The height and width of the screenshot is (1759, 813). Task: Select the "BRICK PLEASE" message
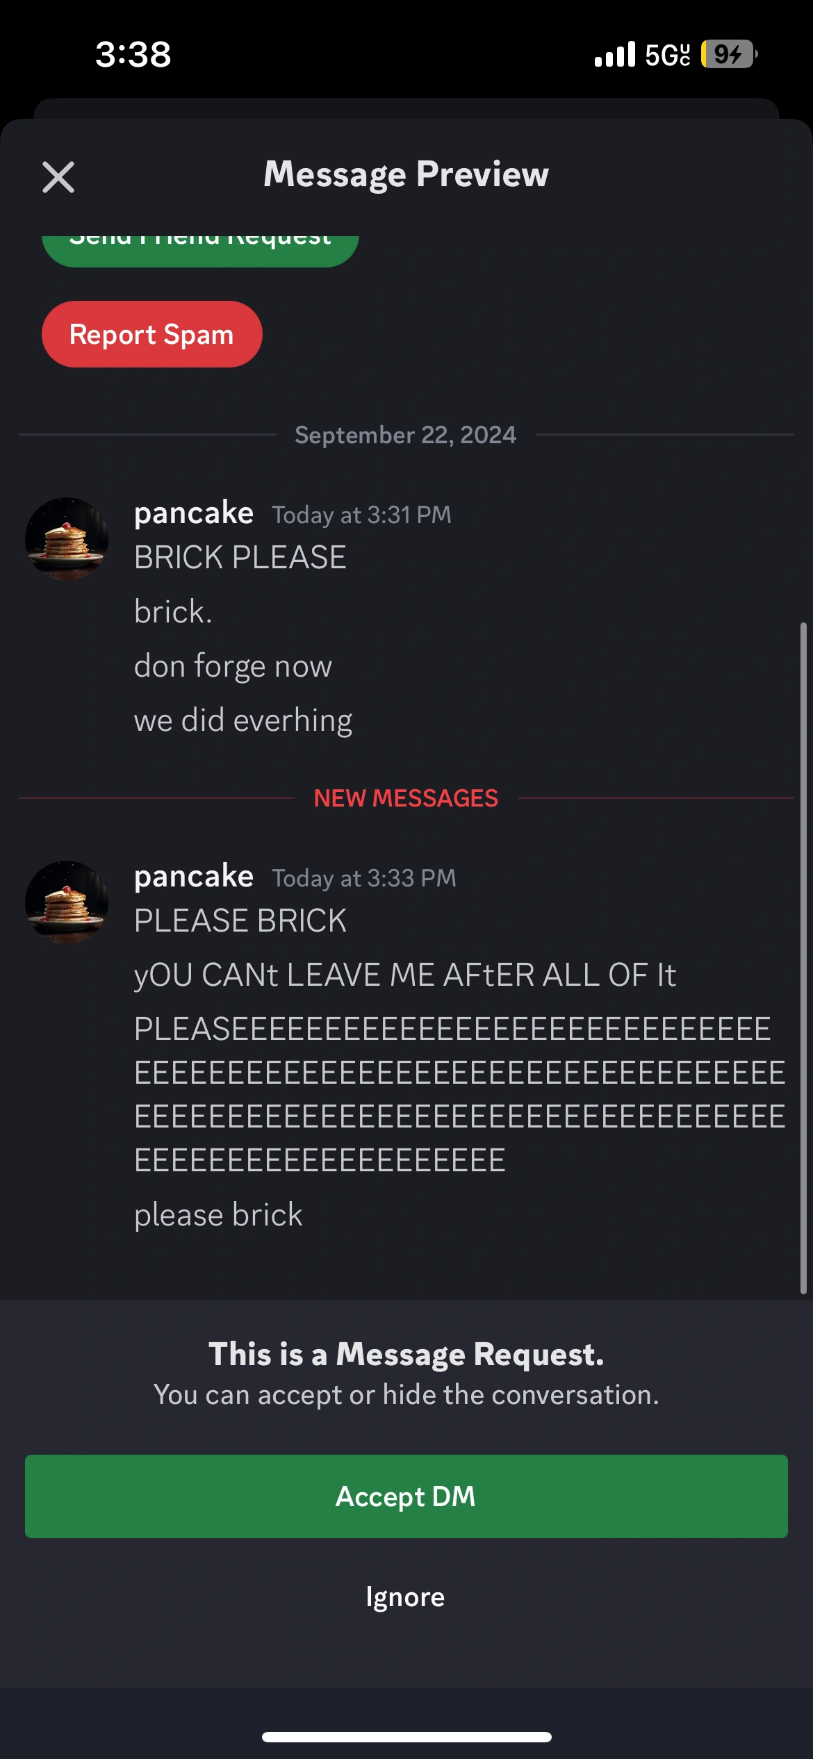(240, 557)
